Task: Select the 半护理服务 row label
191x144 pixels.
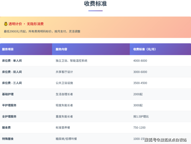Action: pyautogui.click(x=9, y=105)
